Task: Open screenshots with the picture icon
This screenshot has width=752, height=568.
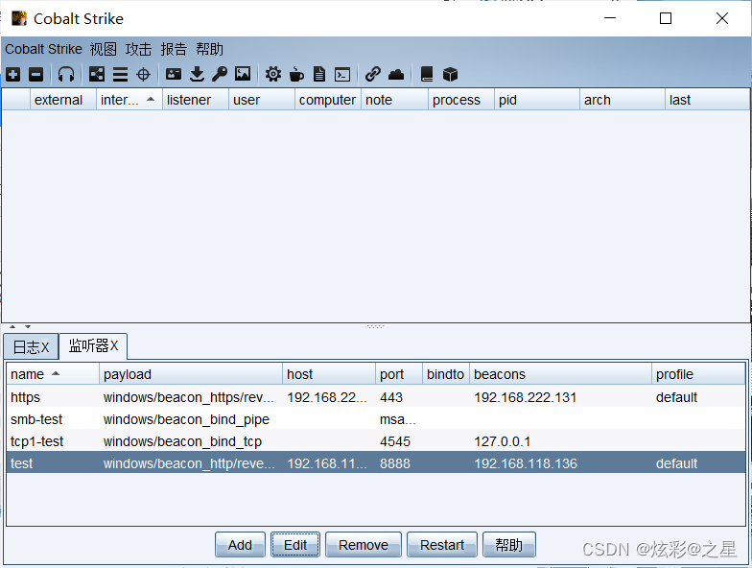Action: 243,74
